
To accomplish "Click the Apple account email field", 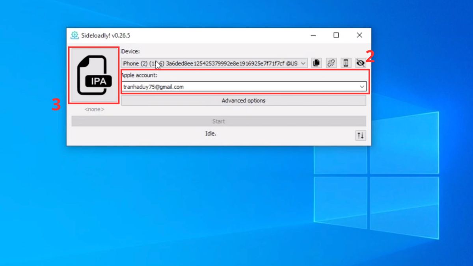I will pyautogui.click(x=244, y=87).
